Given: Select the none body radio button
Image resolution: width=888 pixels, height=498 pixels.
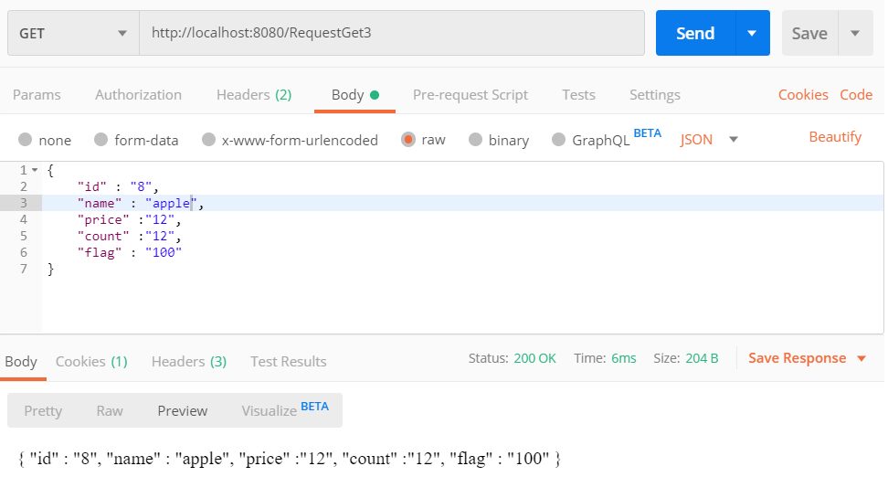Looking at the screenshot, I should 26,140.
